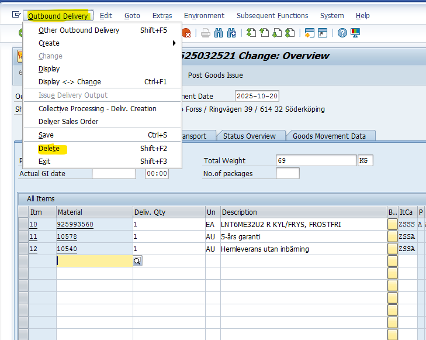The height and width of the screenshot is (340, 426).
Task: Expand the Create submenu
Action: 103,43
